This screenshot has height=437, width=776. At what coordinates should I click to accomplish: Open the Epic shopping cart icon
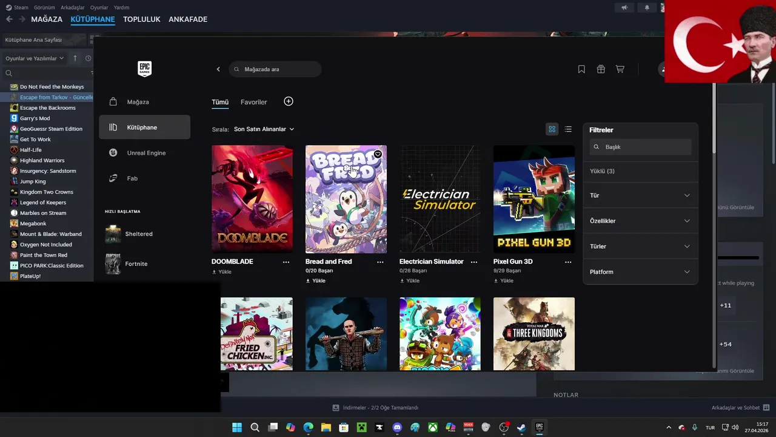[x=620, y=69]
